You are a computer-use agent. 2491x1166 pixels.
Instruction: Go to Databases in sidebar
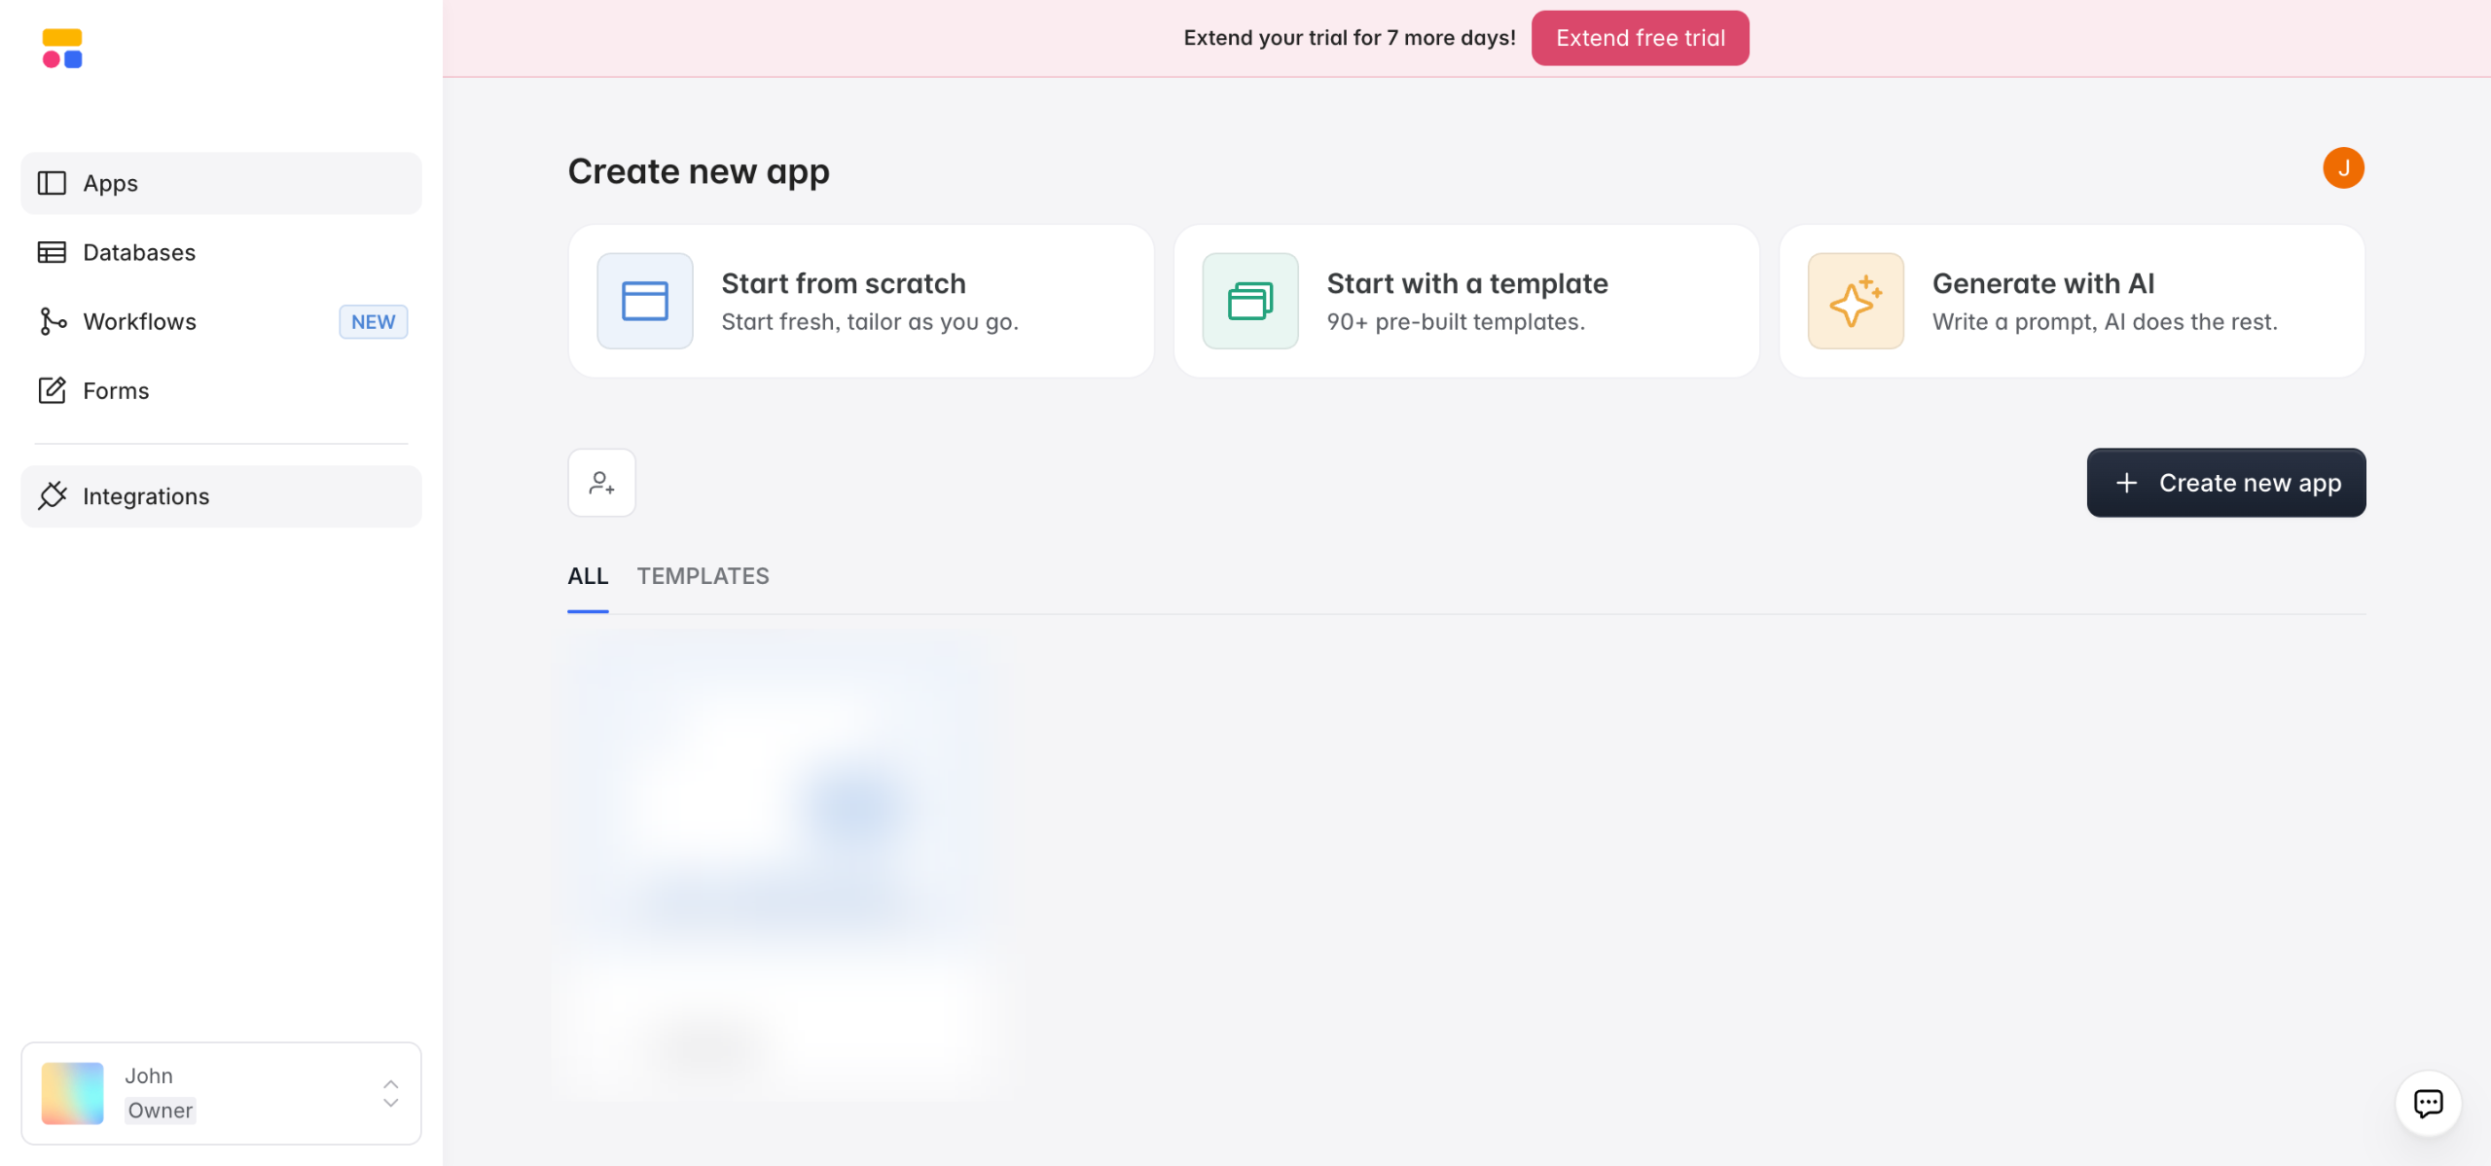[139, 252]
